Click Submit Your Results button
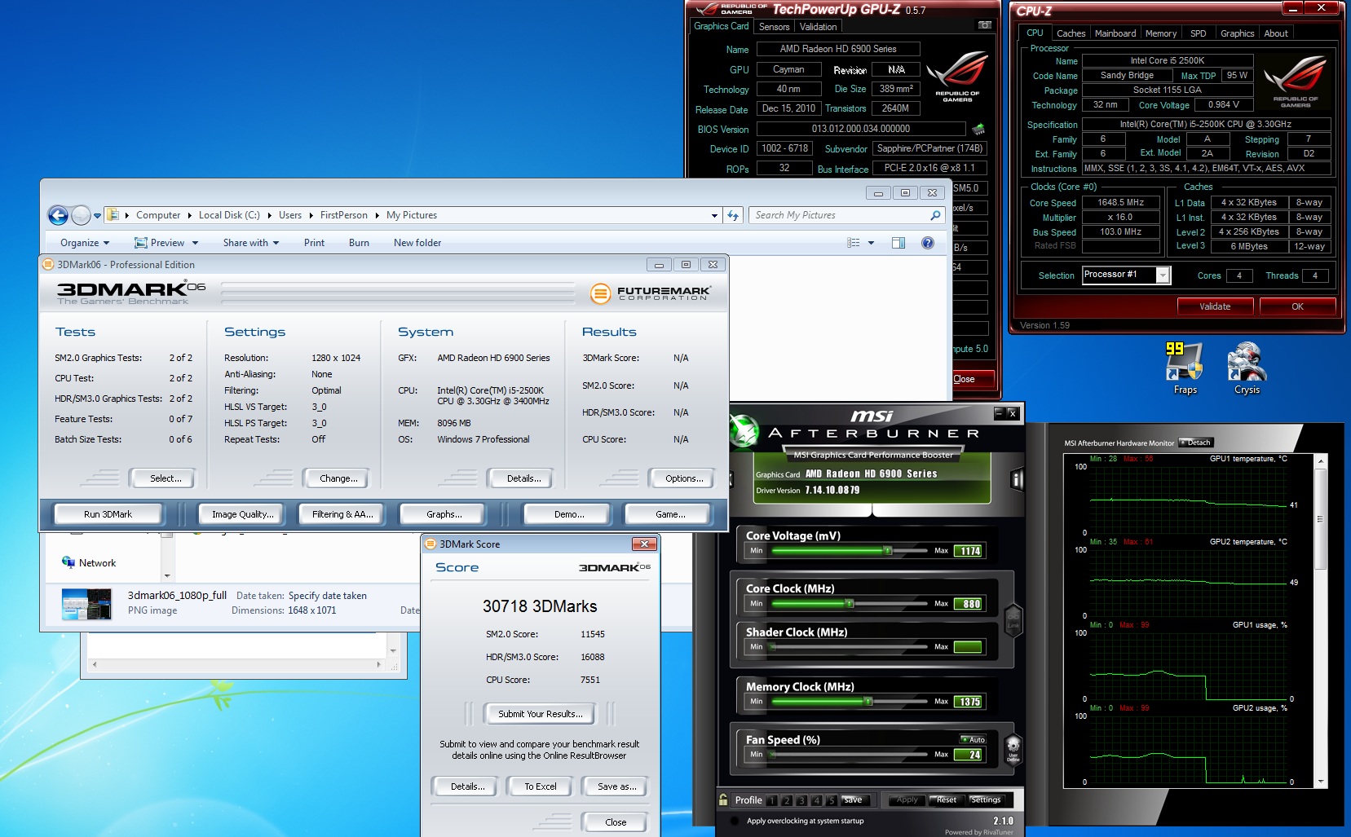 pos(540,714)
